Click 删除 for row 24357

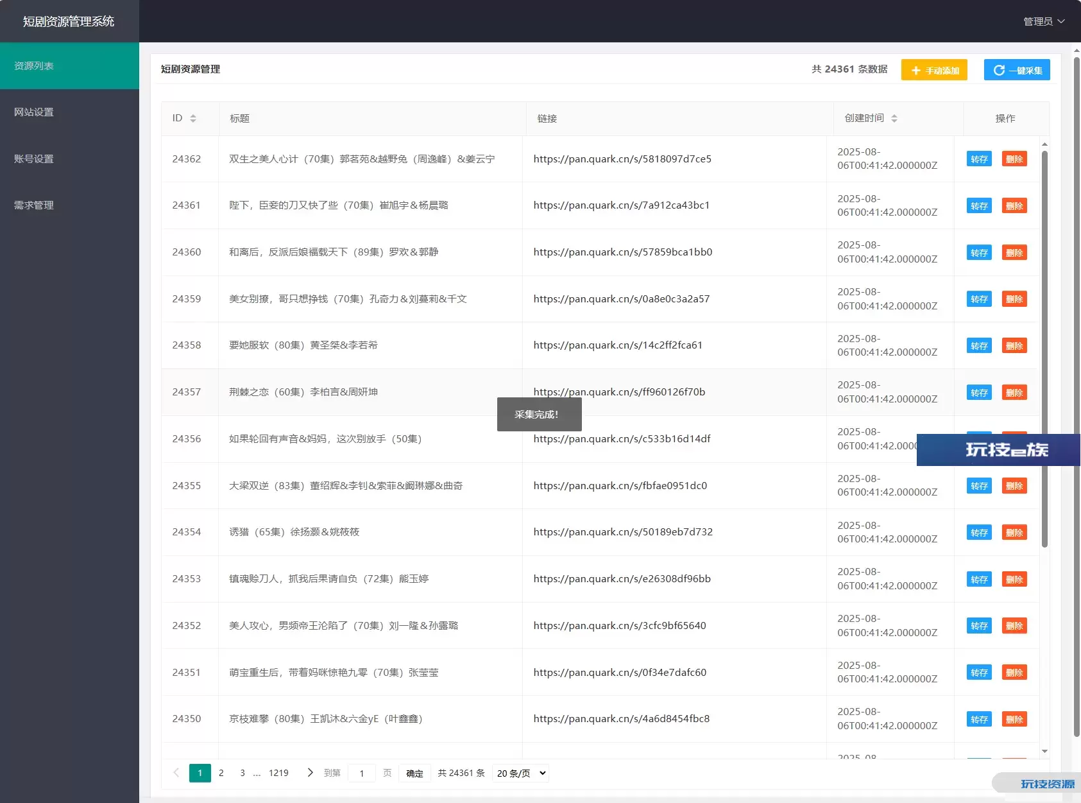pos(1014,393)
